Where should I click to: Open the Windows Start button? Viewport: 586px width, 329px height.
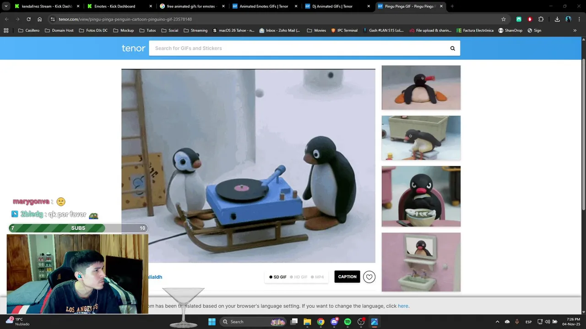(x=212, y=322)
